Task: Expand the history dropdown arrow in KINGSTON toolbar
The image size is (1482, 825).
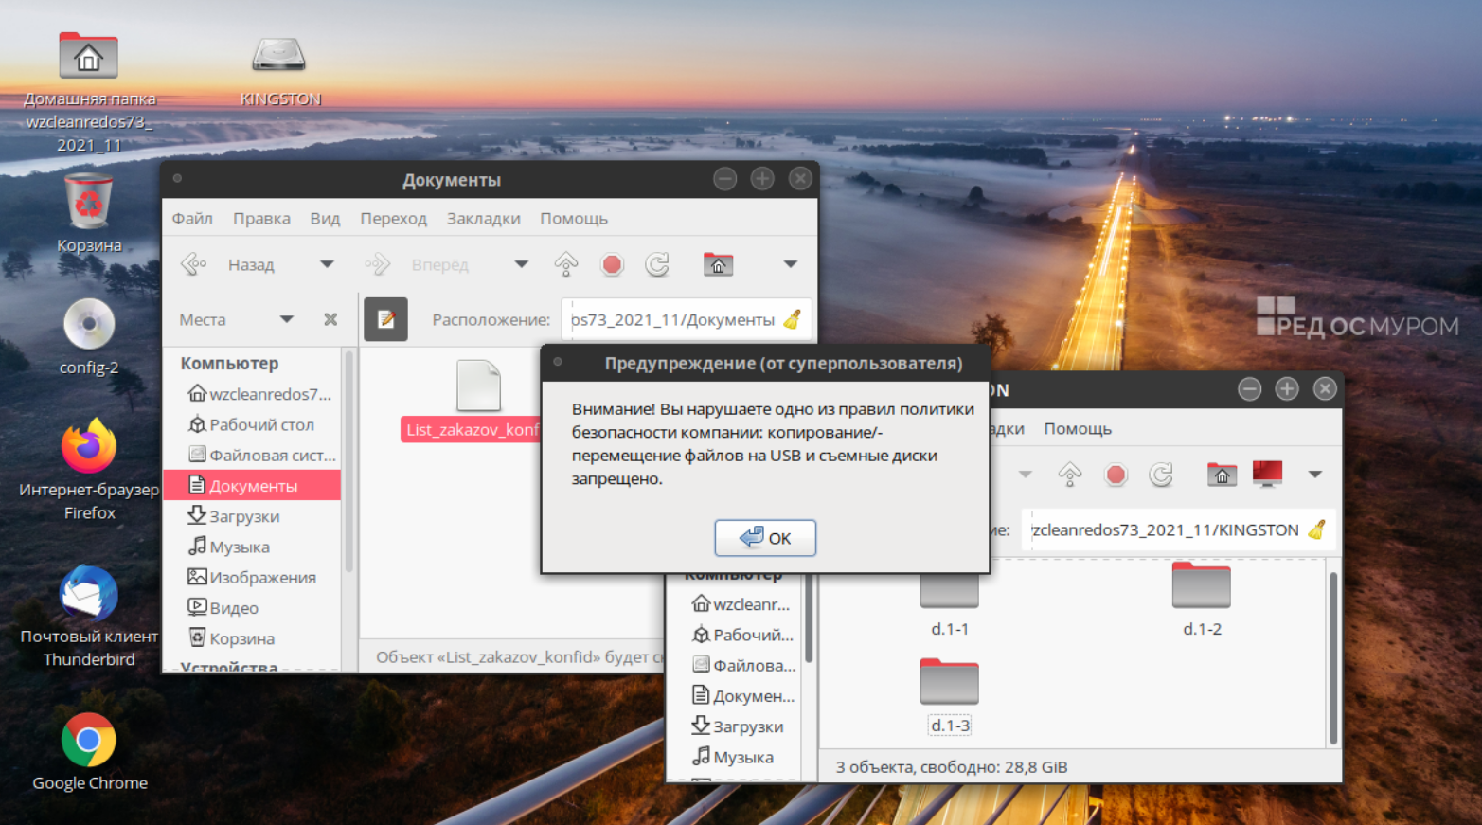Action: pos(1025,474)
